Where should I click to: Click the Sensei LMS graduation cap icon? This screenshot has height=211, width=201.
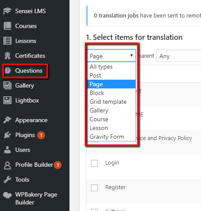(x=7, y=11)
